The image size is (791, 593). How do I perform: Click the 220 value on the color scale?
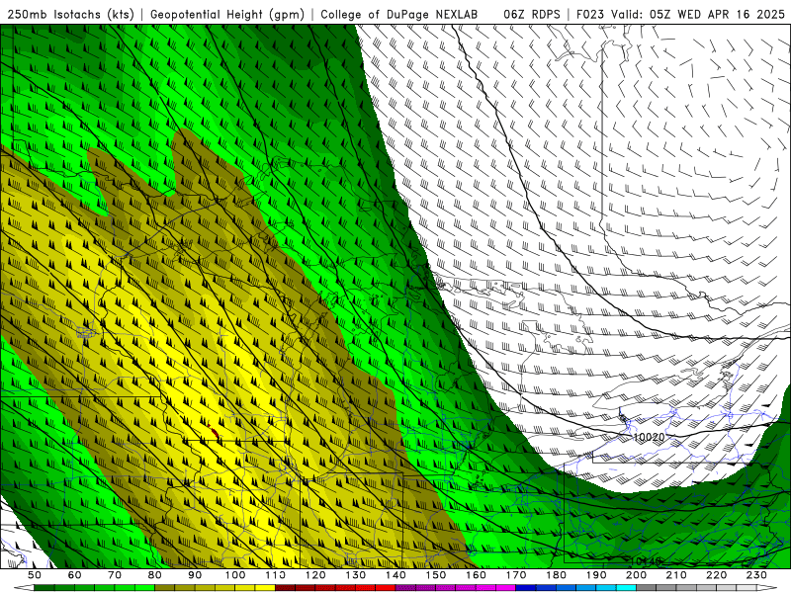716,575
